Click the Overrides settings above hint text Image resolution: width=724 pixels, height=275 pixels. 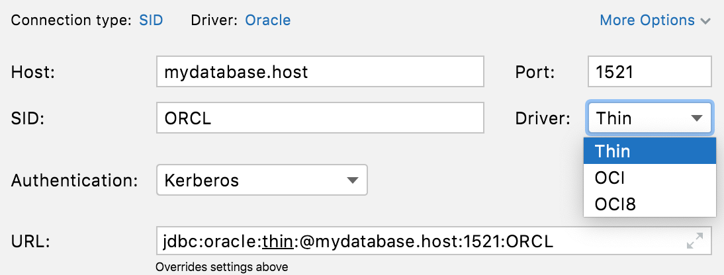222,267
